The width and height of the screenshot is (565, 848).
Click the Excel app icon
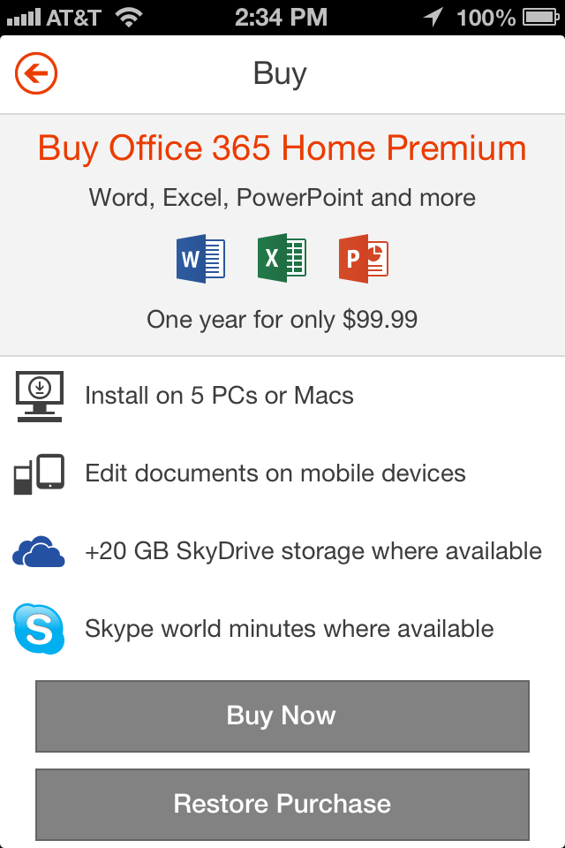coord(282,258)
